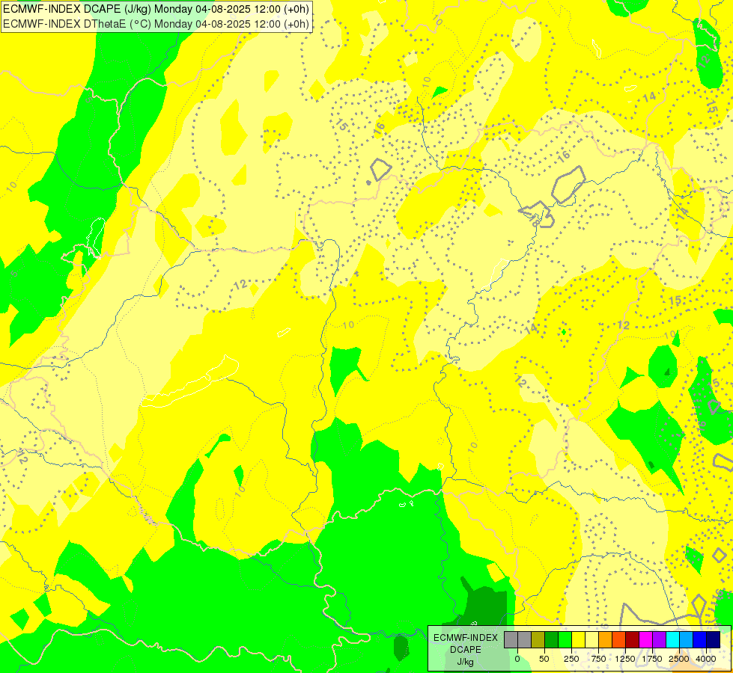Click the legend value 250
This screenshot has height=673, width=733.
click(x=571, y=659)
